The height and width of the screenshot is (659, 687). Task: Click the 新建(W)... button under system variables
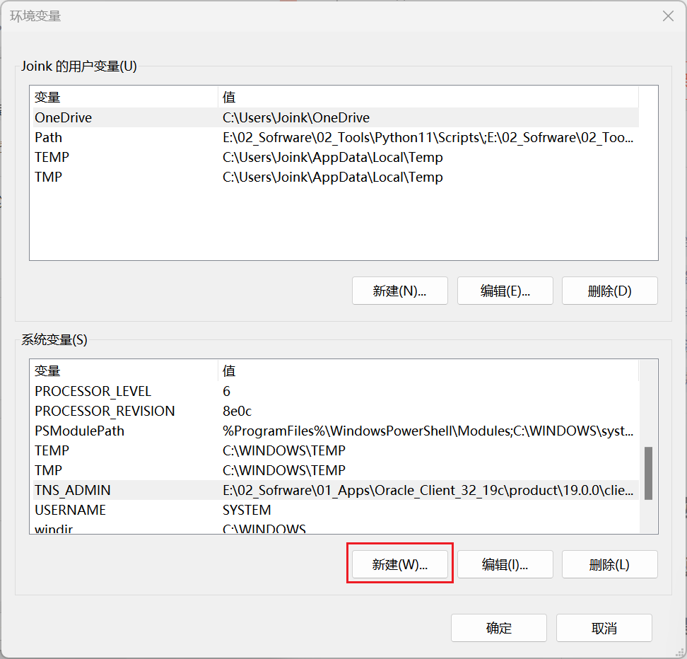click(399, 564)
